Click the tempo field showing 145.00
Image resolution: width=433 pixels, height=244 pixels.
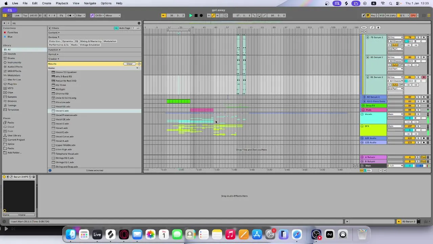33,15
